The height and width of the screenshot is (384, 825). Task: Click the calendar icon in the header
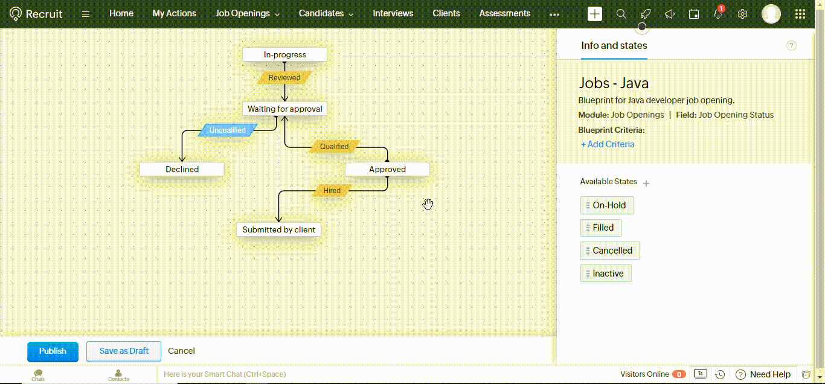pos(694,13)
